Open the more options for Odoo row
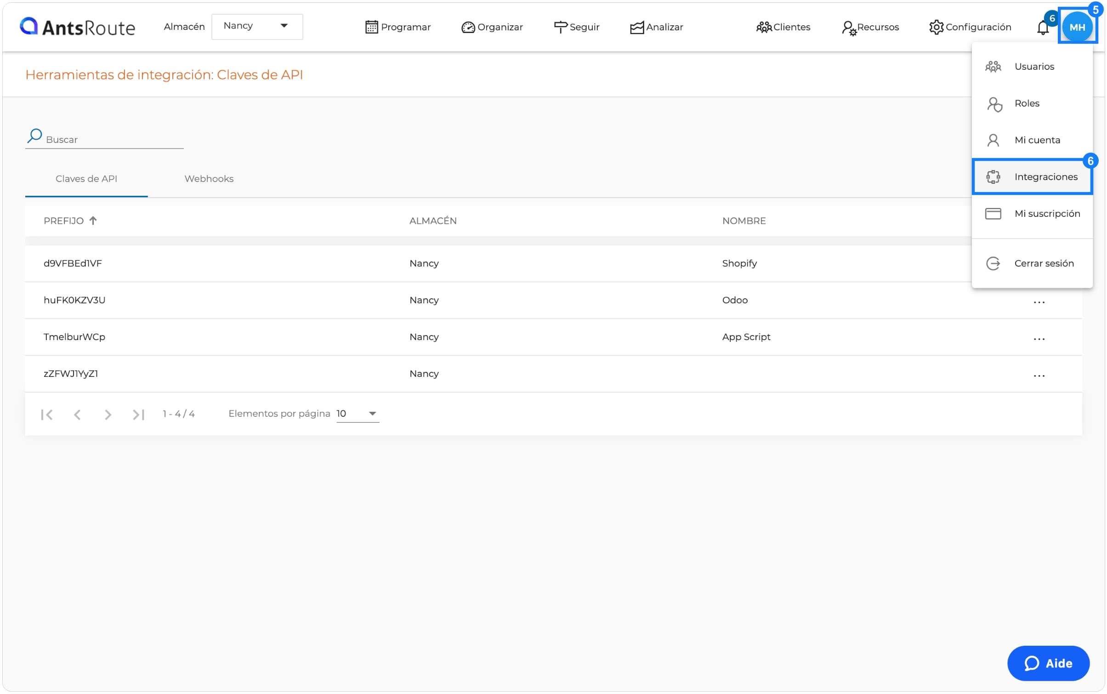This screenshot has height=694, width=1107. pos(1039,302)
